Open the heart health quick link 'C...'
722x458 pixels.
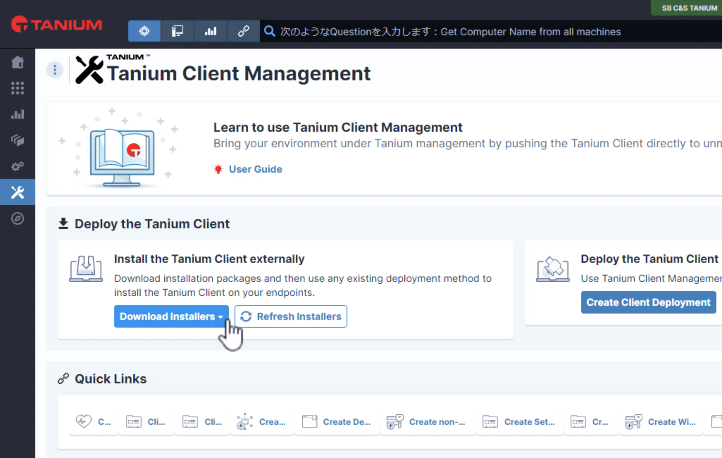[93, 421]
